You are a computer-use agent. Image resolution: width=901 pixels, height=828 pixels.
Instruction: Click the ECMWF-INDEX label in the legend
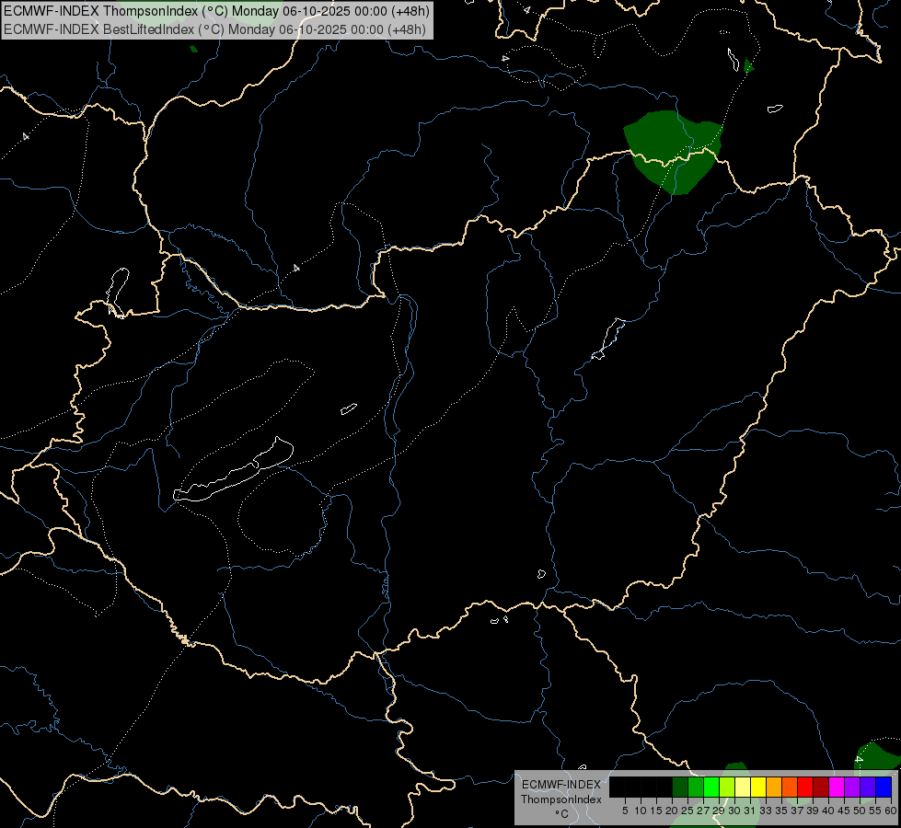click(x=561, y=785)
